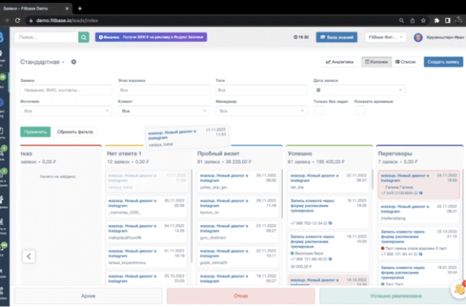The image size is (466, 307).
Task: Open funnel settings gear next to Стандартная
Action: click(x=74, y=62)
